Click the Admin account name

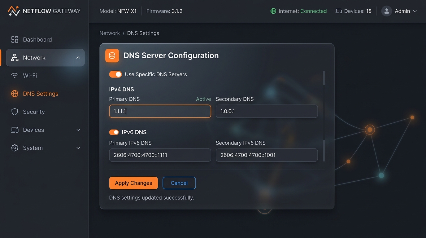tap(402, 11)
